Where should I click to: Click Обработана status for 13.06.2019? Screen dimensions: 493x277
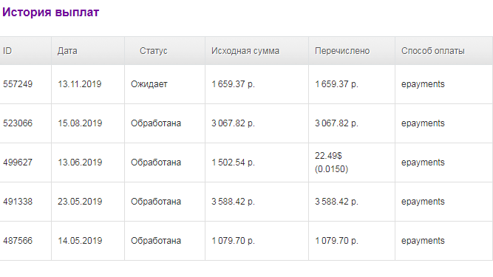pyautogui.click(x=156, y=163)
